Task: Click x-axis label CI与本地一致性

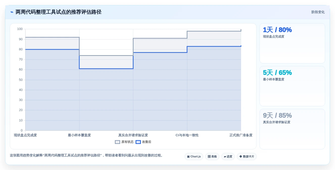Action: click(x=187, y=135)
